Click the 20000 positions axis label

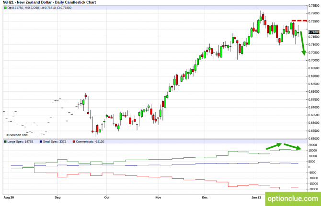coord(312,145)
